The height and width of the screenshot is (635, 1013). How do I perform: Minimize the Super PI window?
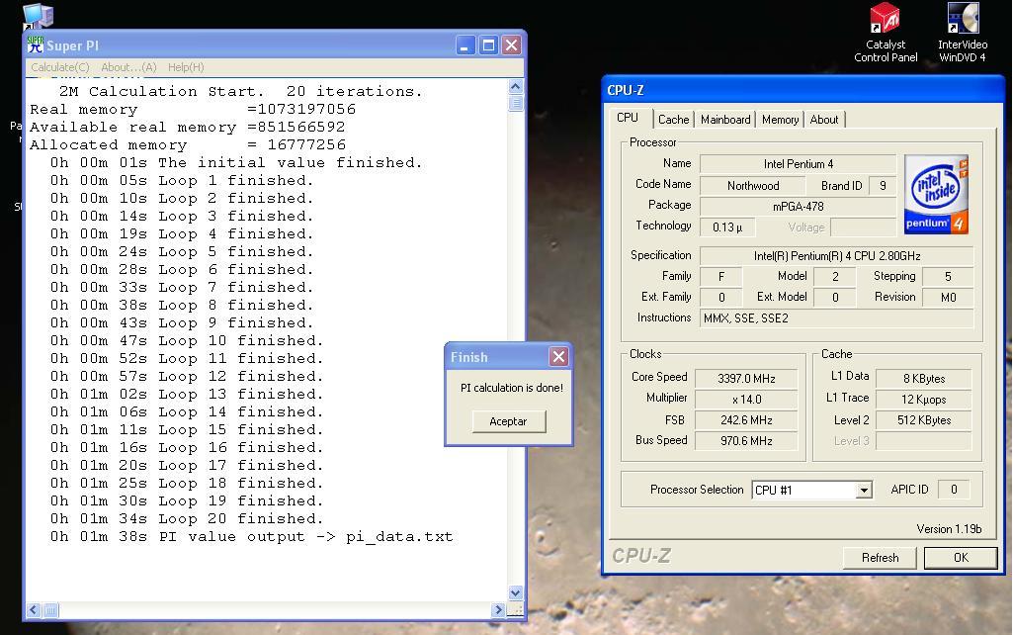click(x=465, y=45)
